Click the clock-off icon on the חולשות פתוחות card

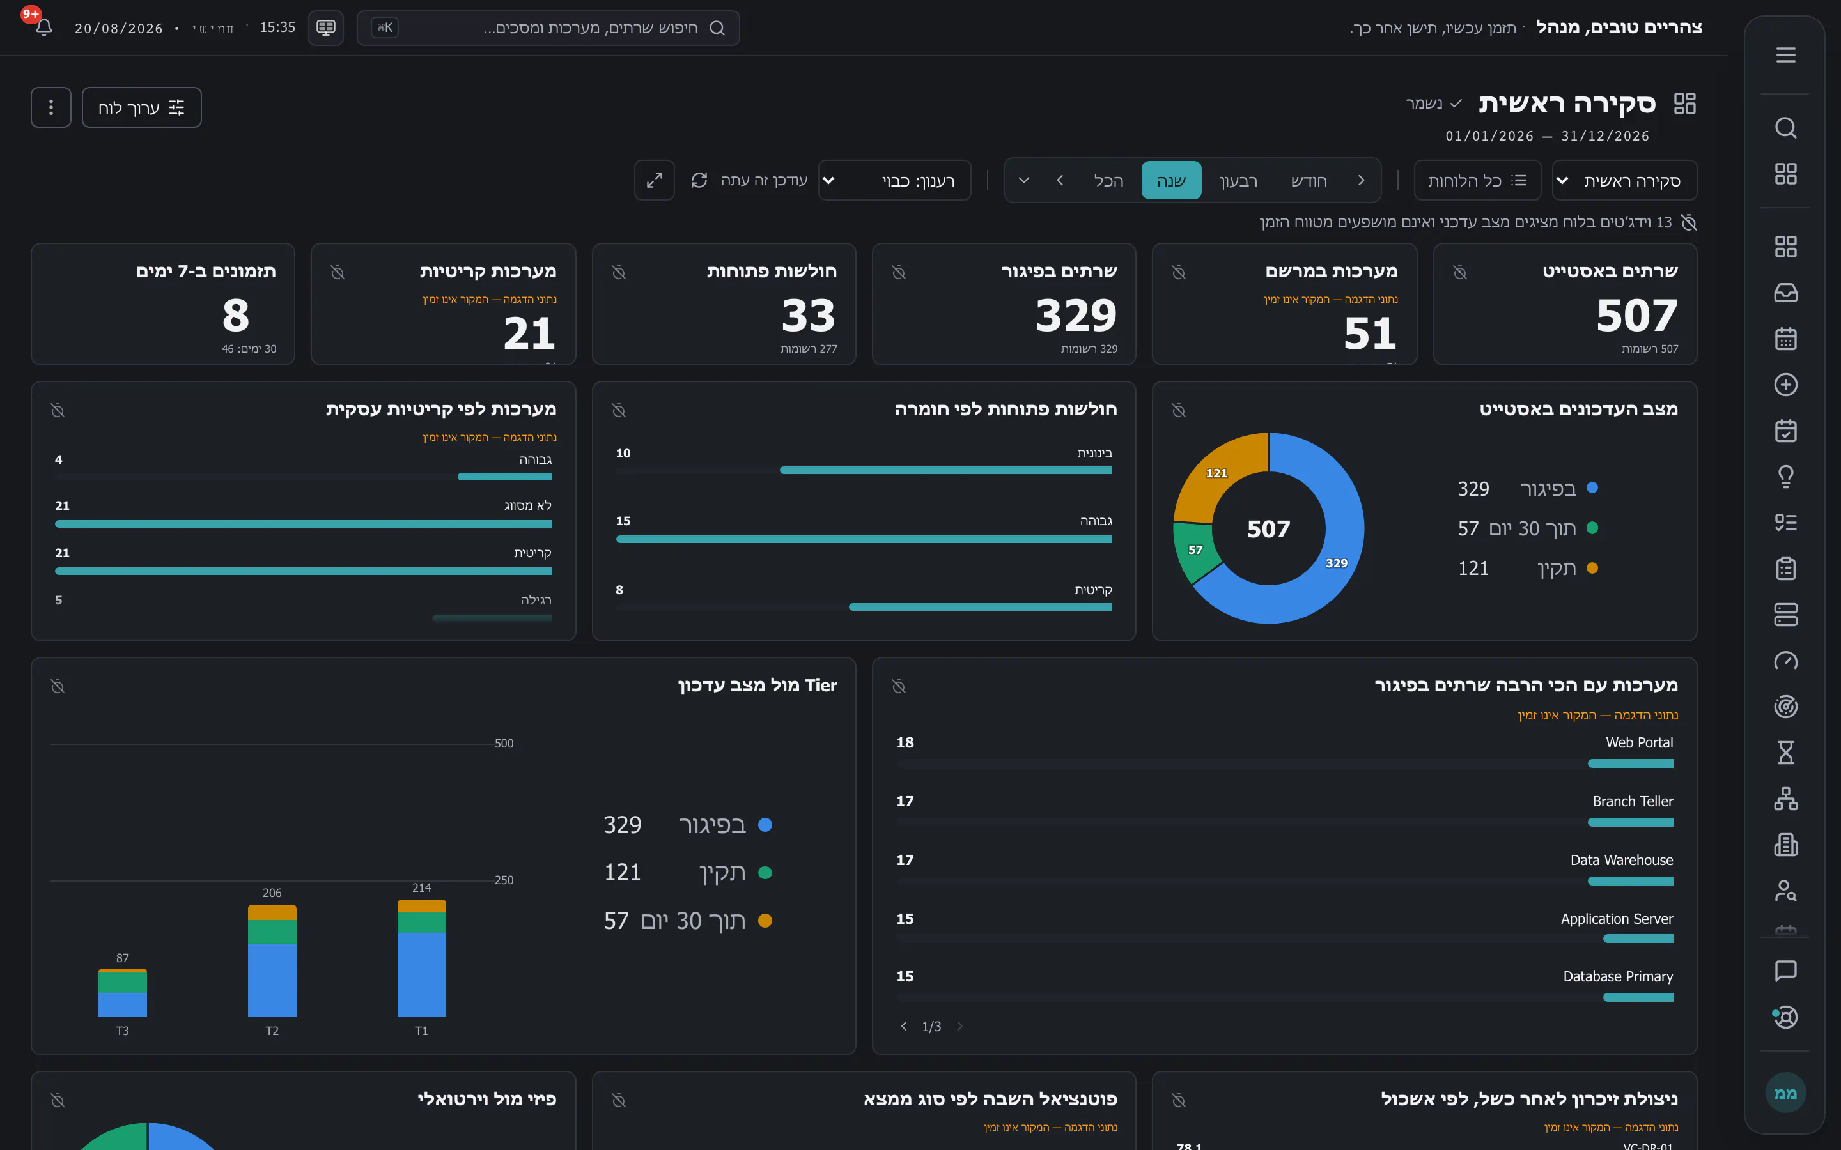click(x=619, y=272)
